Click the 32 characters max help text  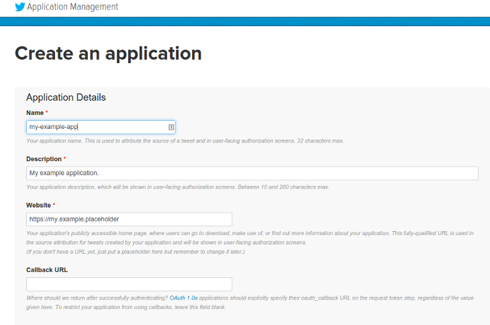click(x=320, y=141)
